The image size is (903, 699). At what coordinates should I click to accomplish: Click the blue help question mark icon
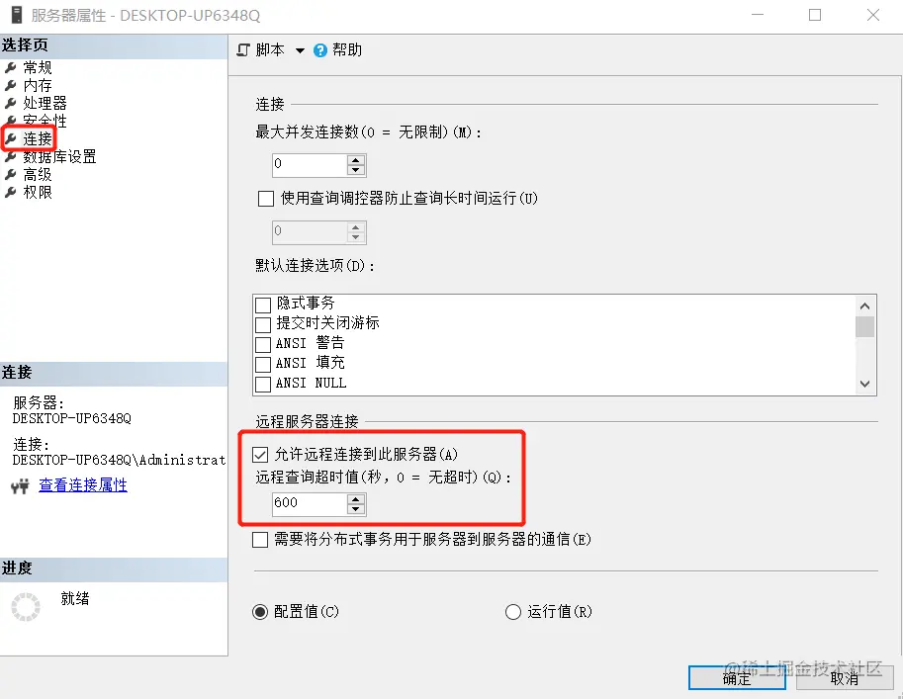point(320,50)
